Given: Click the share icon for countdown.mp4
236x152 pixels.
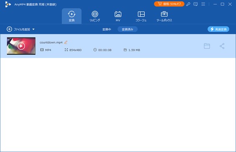Looking at the screenshot, I should [222, 46].
